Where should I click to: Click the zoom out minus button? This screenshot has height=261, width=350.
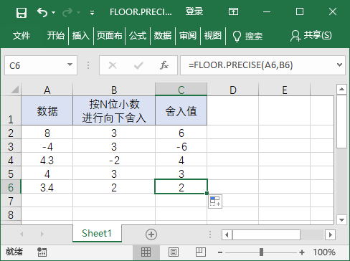(x=220, y=252)
